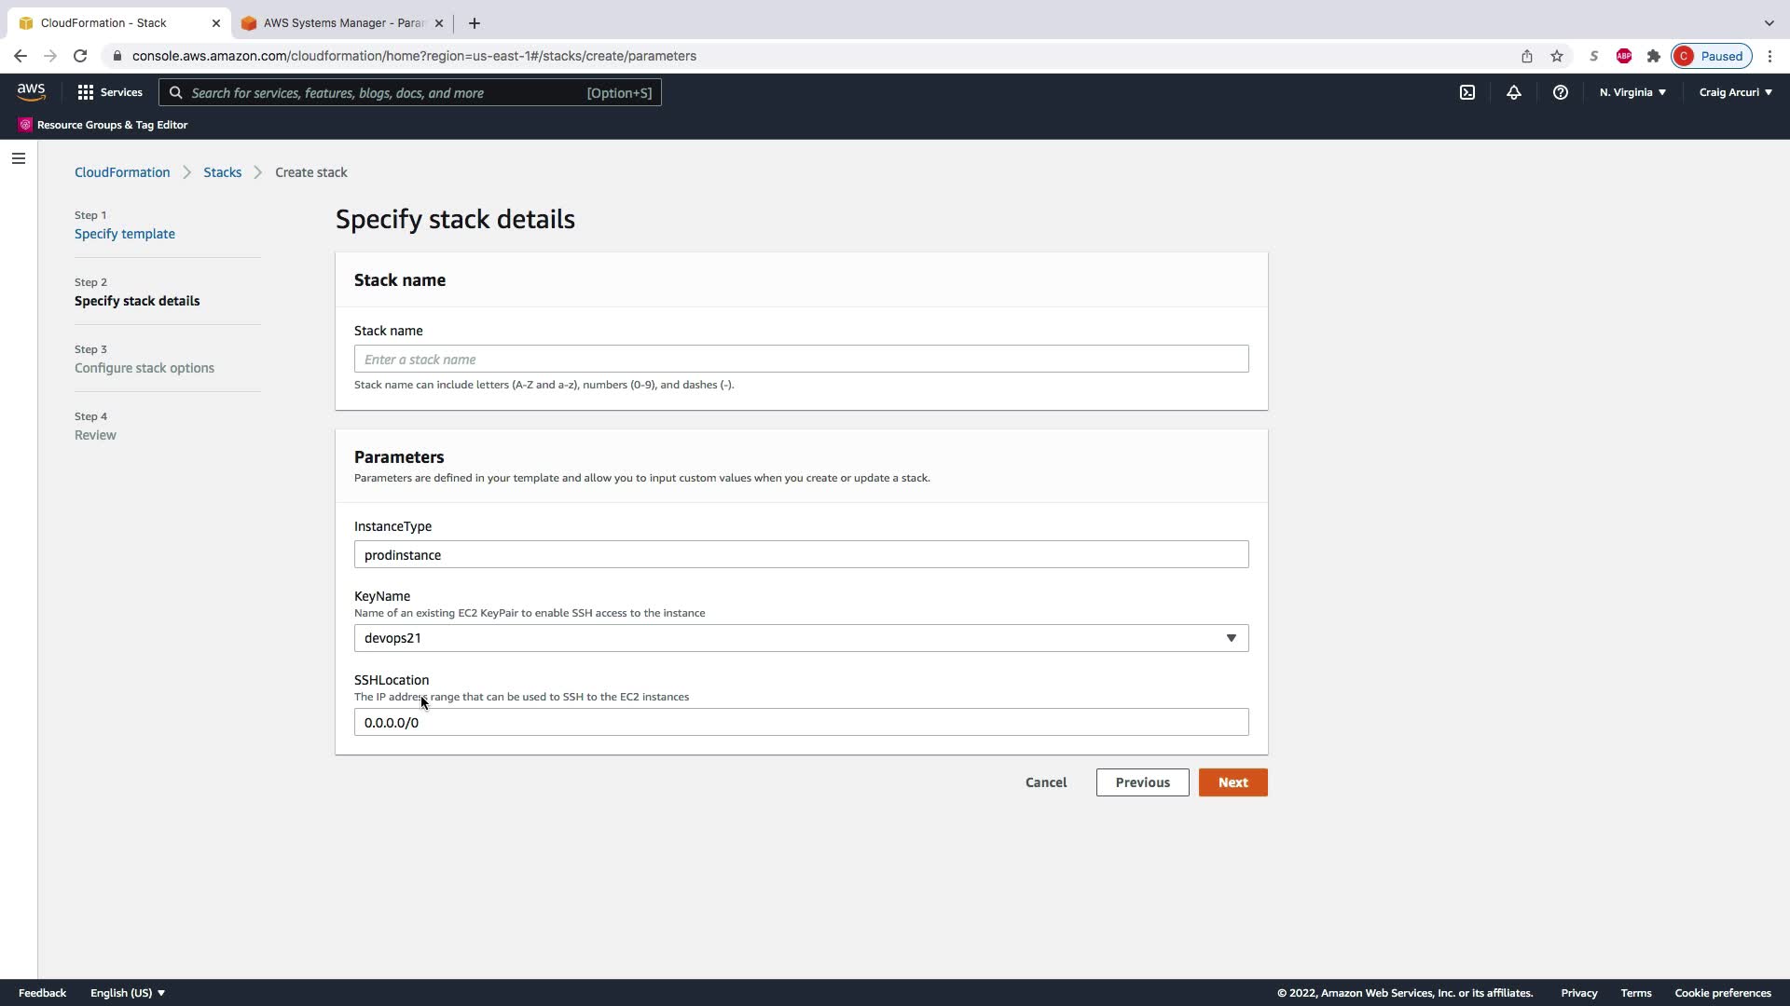This screenshot has height=1006, width=1790.
Task: Open the notifications bell icon
Action: (1514, 92)
